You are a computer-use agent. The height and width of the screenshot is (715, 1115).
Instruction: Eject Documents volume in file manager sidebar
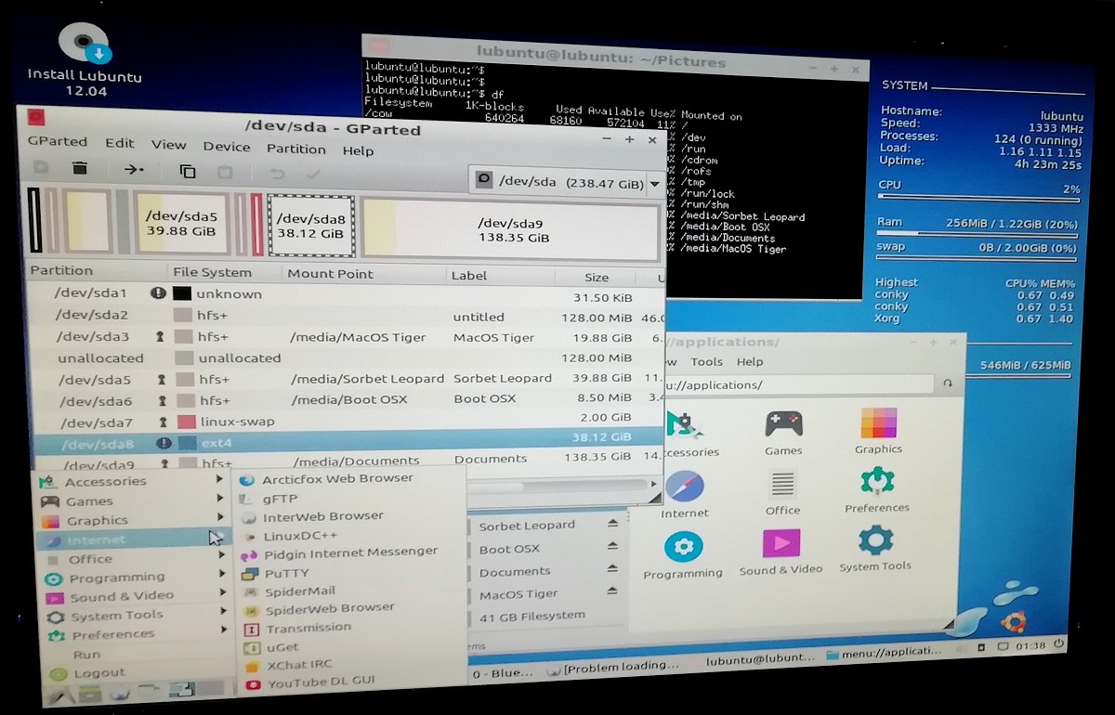[x=612, y=569]
